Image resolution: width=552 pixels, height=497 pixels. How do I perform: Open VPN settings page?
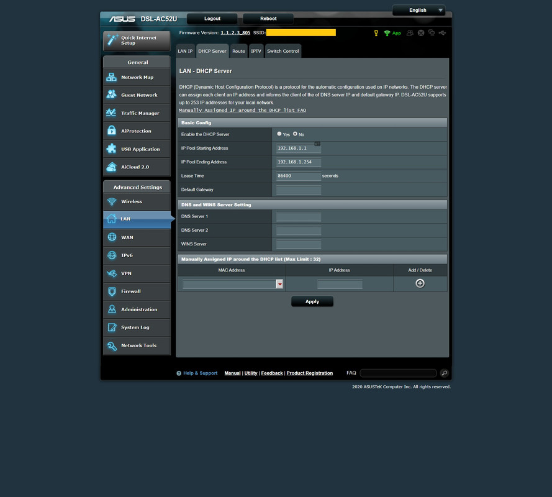point(137,273)
